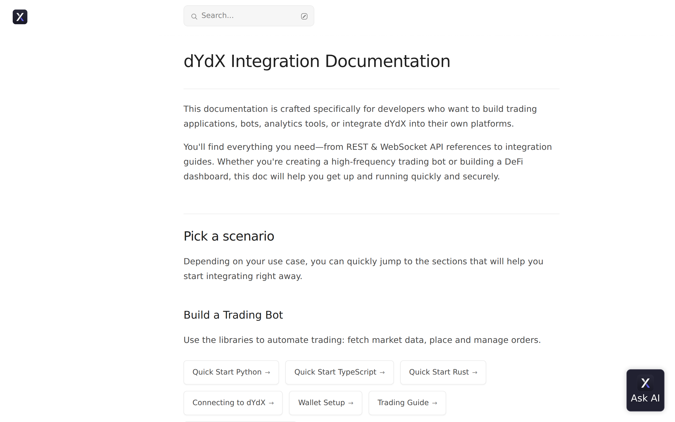Open the Wallet Setup guide
Screen dimensions: 675x422
[326, 403]
